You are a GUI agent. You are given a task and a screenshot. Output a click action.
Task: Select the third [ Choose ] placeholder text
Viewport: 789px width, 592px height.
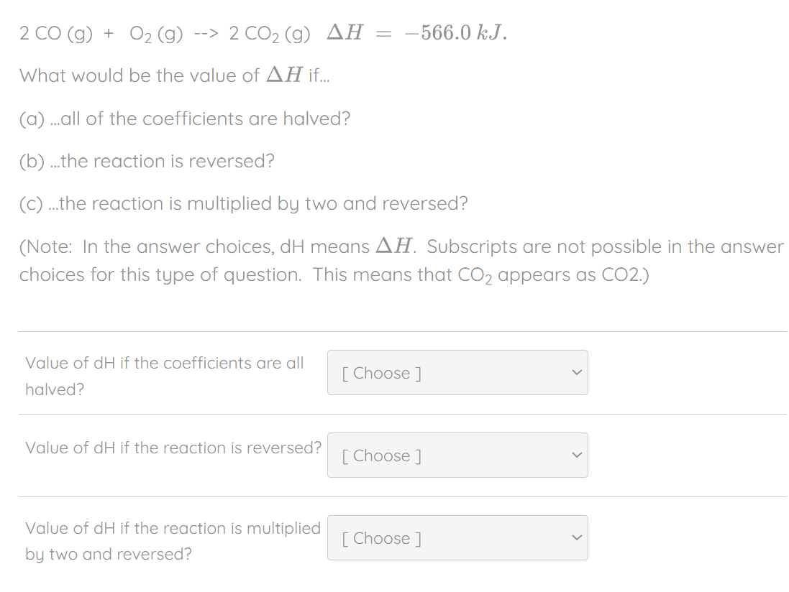tap(380, 537)
